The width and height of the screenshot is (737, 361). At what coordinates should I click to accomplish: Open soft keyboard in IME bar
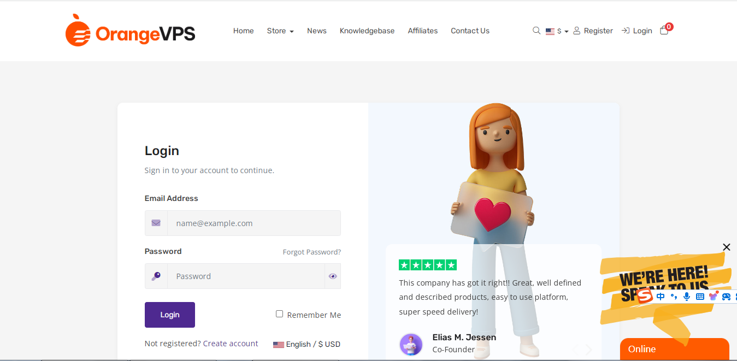tap(700, 297)
